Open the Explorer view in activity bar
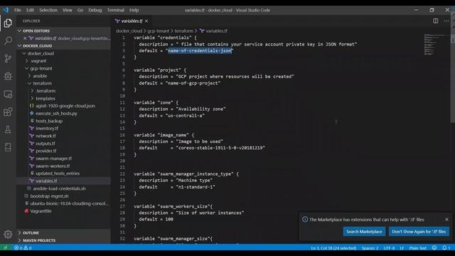Image resolution: width=455 pixels, height=256 pixels. [8, 23]
